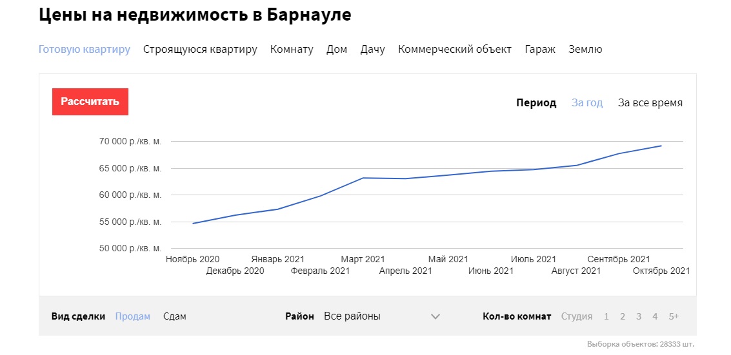Click the Январь 2021 axis label
This screenshot has width=731, height=355.
278,259
